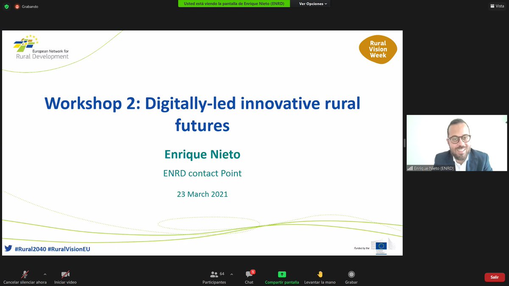Image resolution: width=509 pixels, height=286 pixels.
Task: Expand the Participantes options caret
Action: click(x=231, y=274)
